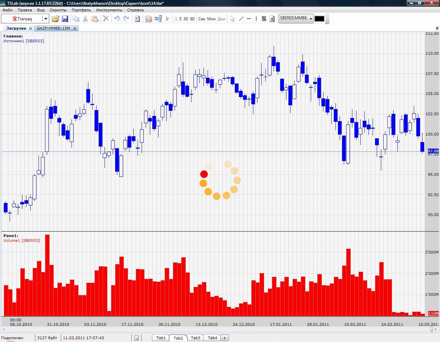Run script with green play arrow
Screen dimensions: 440x342
(168, 19)
